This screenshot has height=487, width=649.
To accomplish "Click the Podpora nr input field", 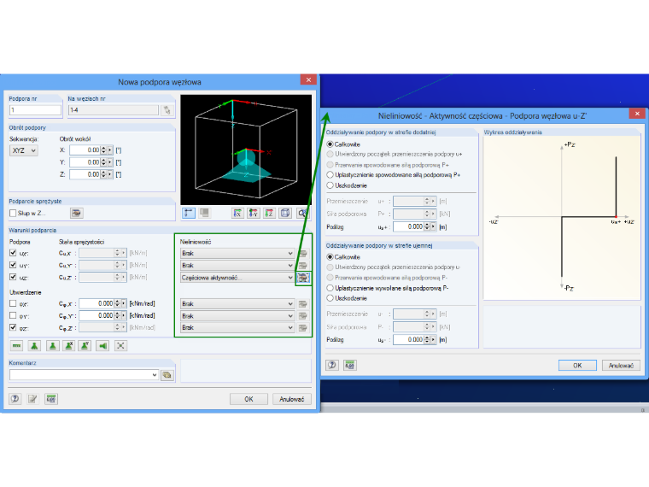I will 35,110.
